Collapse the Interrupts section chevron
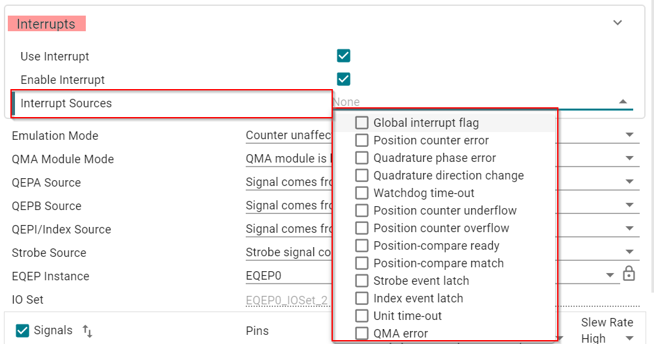The width and height of the screenshot is (654, 344). [x=618, y=23]
